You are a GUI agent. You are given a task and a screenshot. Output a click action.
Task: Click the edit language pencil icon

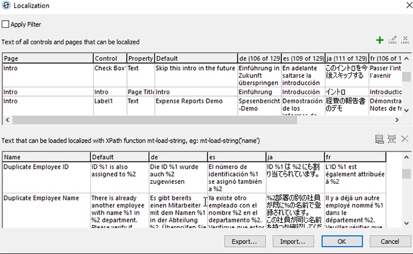[x=392, y=40]
